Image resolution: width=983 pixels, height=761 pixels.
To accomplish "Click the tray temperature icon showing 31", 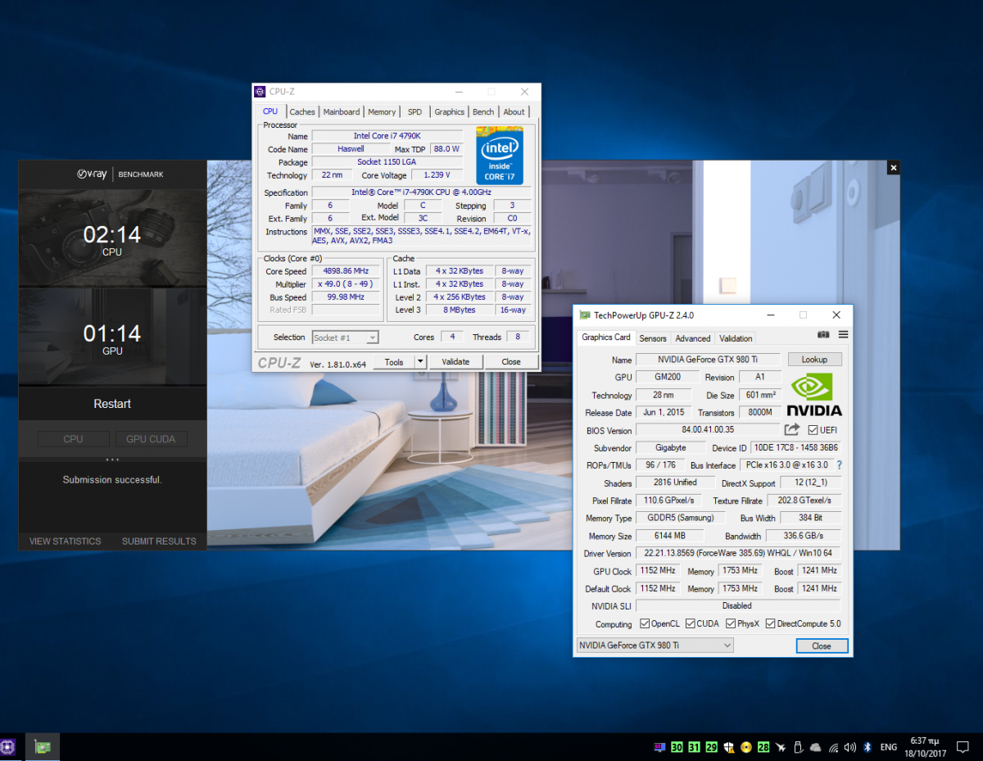I will (x=694, y=747).
